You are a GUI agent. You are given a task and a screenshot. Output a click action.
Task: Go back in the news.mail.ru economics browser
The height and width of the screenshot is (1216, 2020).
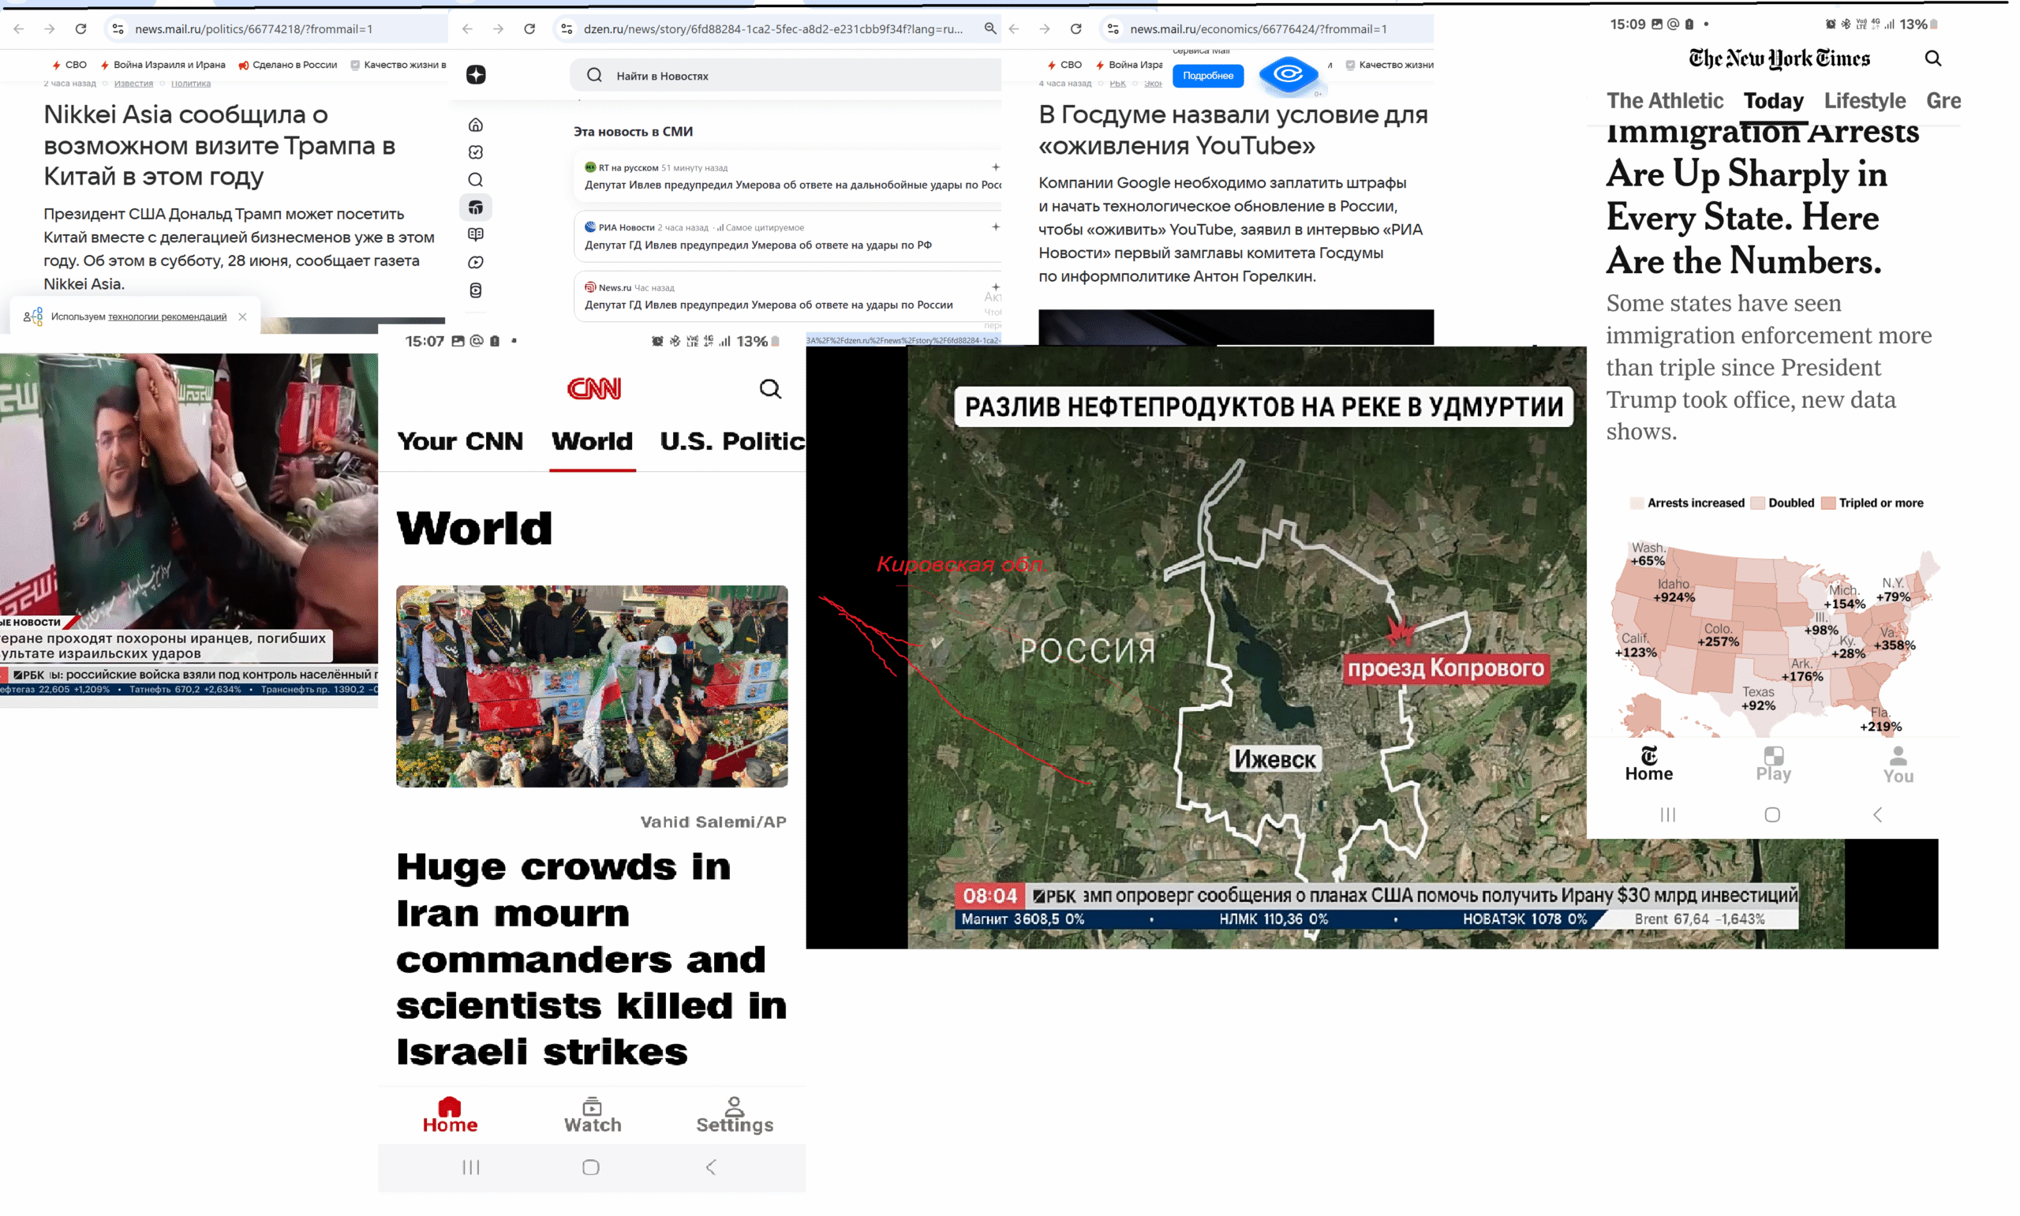1013,28
